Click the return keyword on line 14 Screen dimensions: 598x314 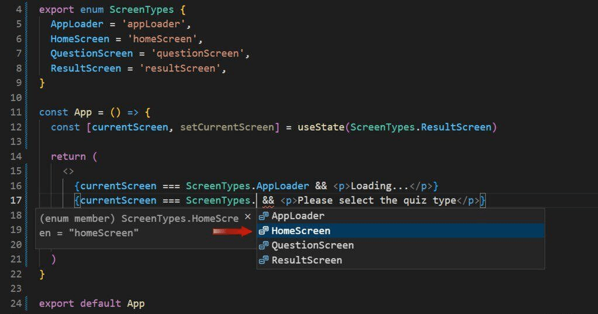(x=68, y=157)
